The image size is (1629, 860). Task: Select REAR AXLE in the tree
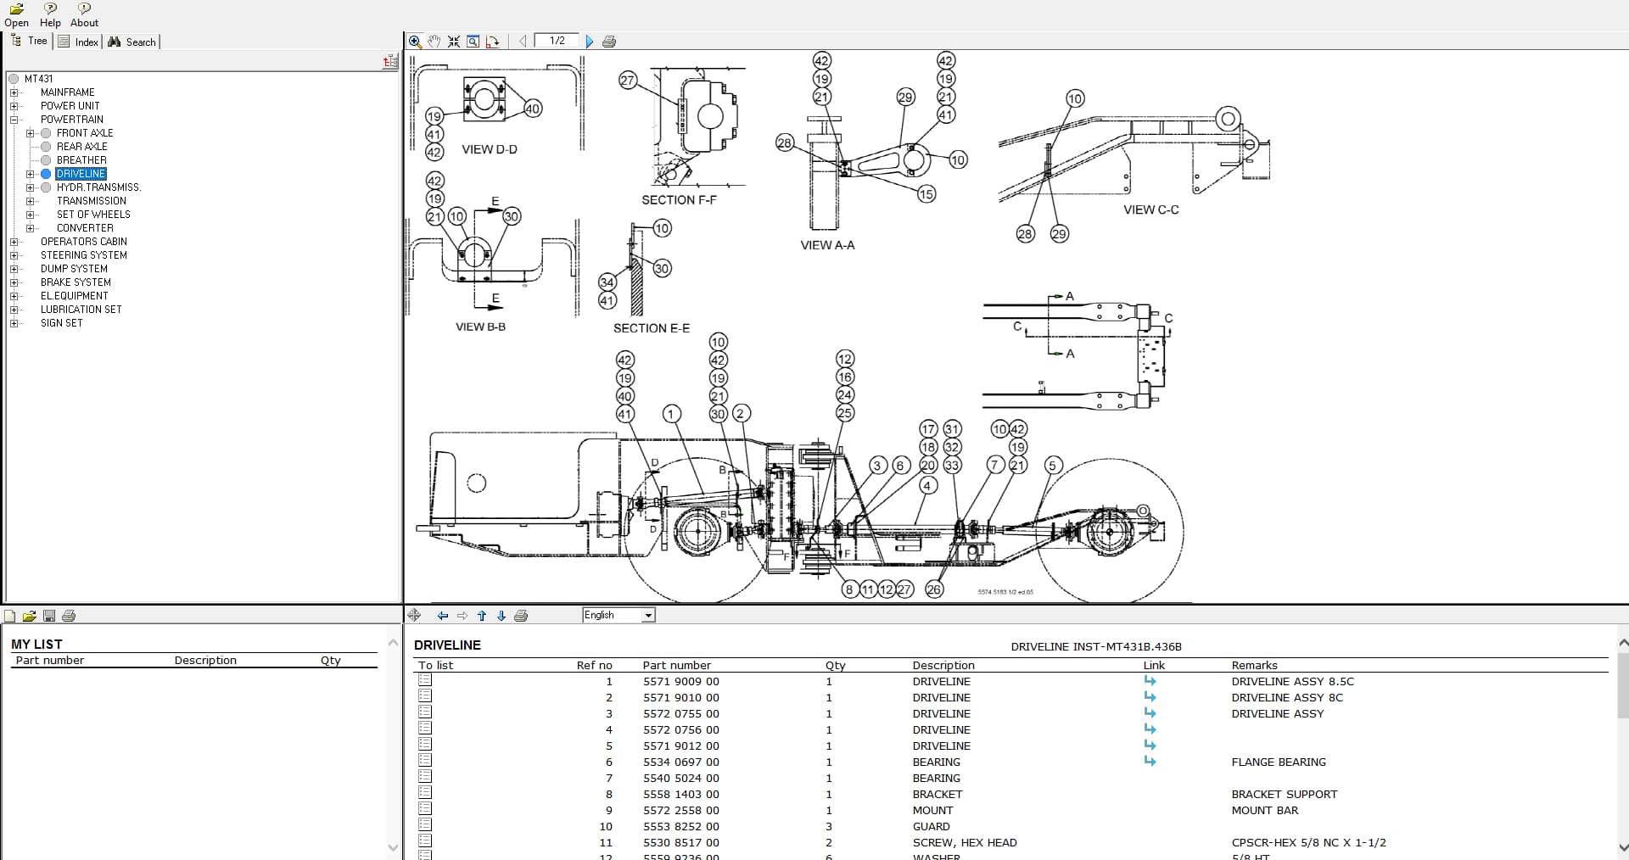(81, 147)
